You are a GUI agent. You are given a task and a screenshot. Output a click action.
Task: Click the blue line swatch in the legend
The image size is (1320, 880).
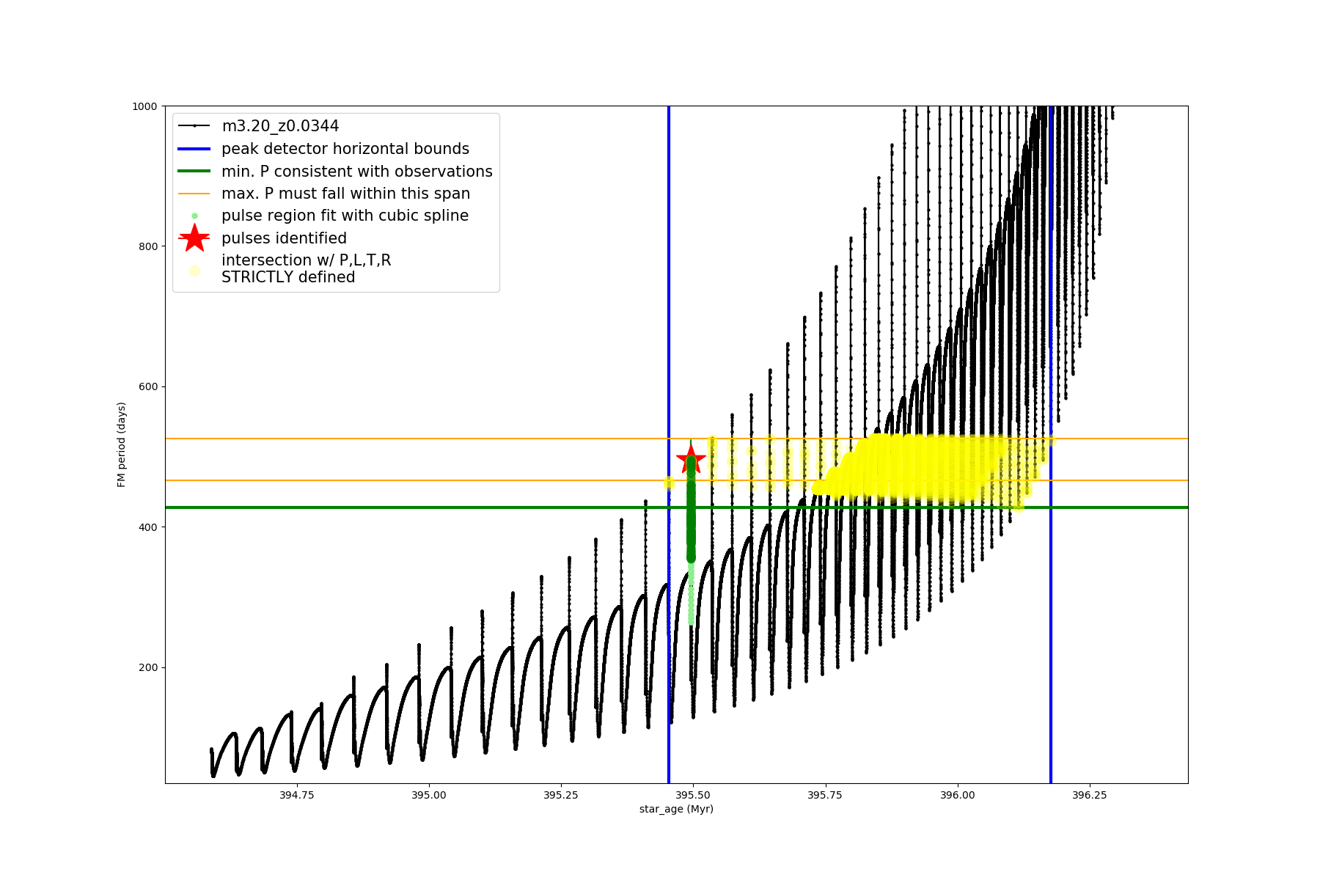coord(194,149)
